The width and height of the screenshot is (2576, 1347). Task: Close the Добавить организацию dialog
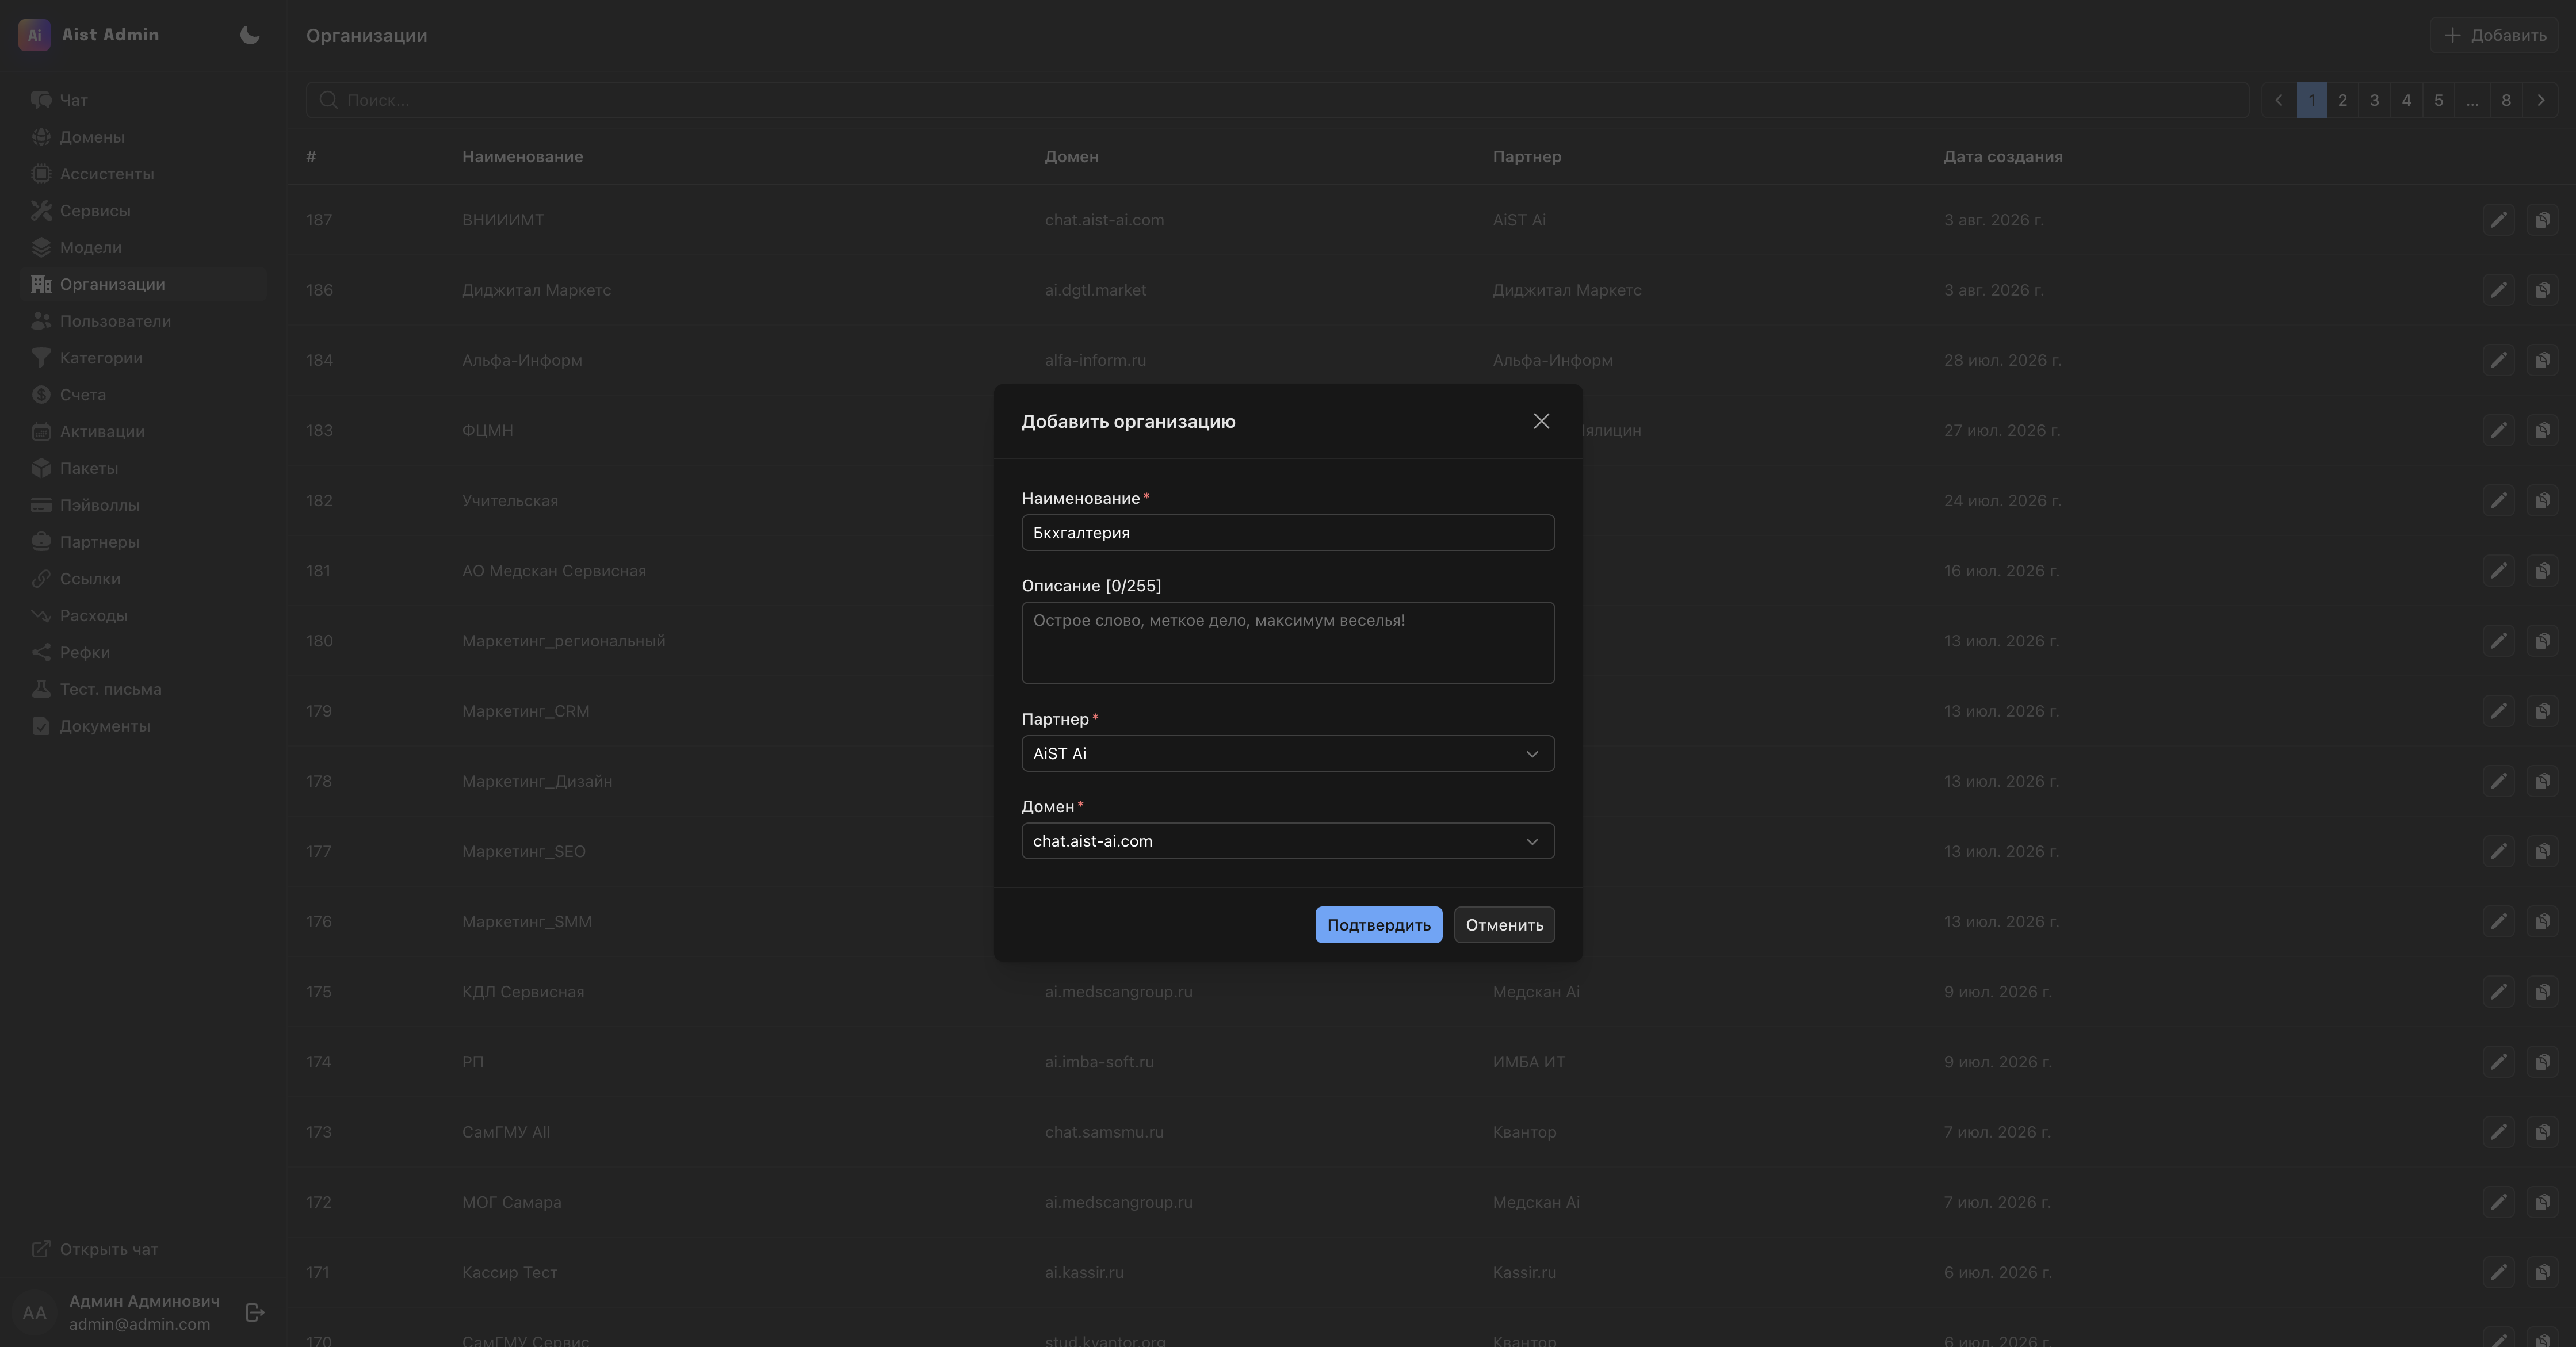point(1541,421)
